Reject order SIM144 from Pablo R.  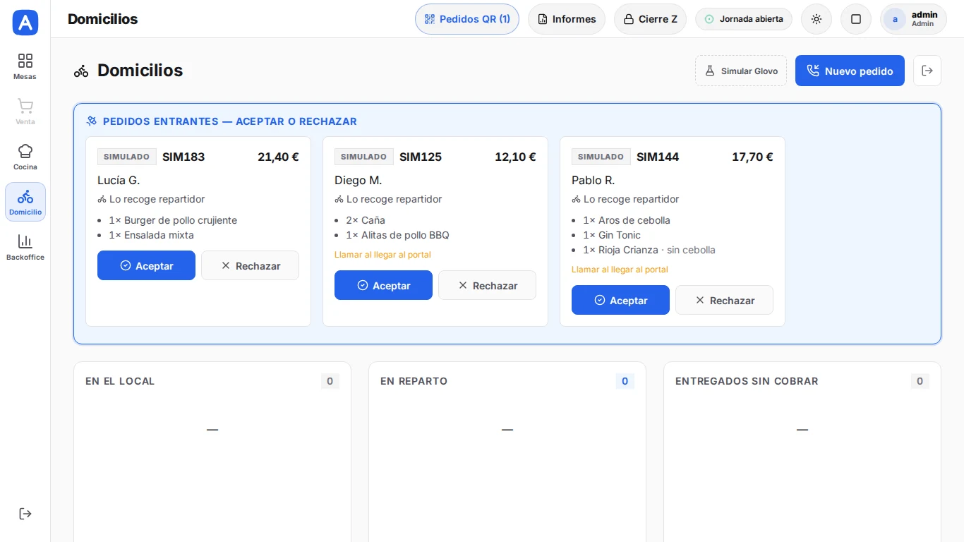pos(724,300)
